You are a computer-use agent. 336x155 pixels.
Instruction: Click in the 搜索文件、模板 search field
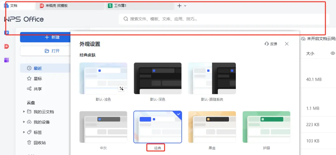[x=224, y=19]
